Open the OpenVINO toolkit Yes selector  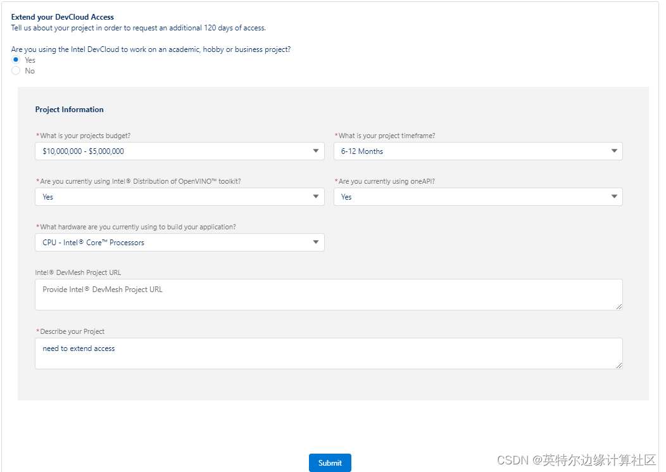pos(179,196)
